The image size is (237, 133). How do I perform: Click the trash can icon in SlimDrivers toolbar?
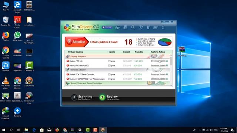[148, 27]
